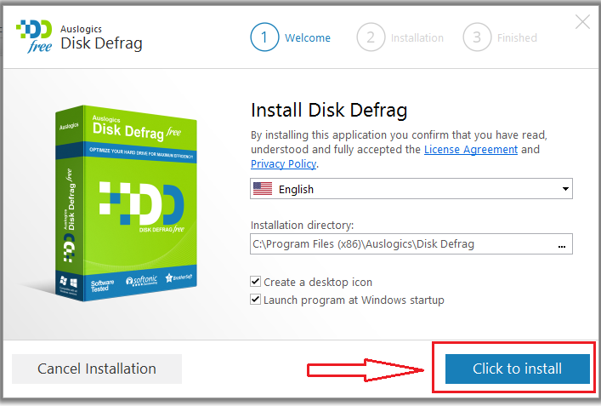Click the step 1 circle icon
Image resolution: width=601 pixels, height=406 pixels.
tap(264, 37)
